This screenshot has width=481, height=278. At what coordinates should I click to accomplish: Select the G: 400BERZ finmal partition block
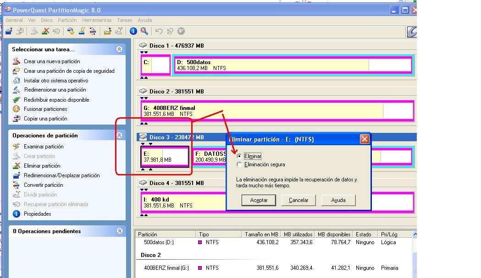277,110
